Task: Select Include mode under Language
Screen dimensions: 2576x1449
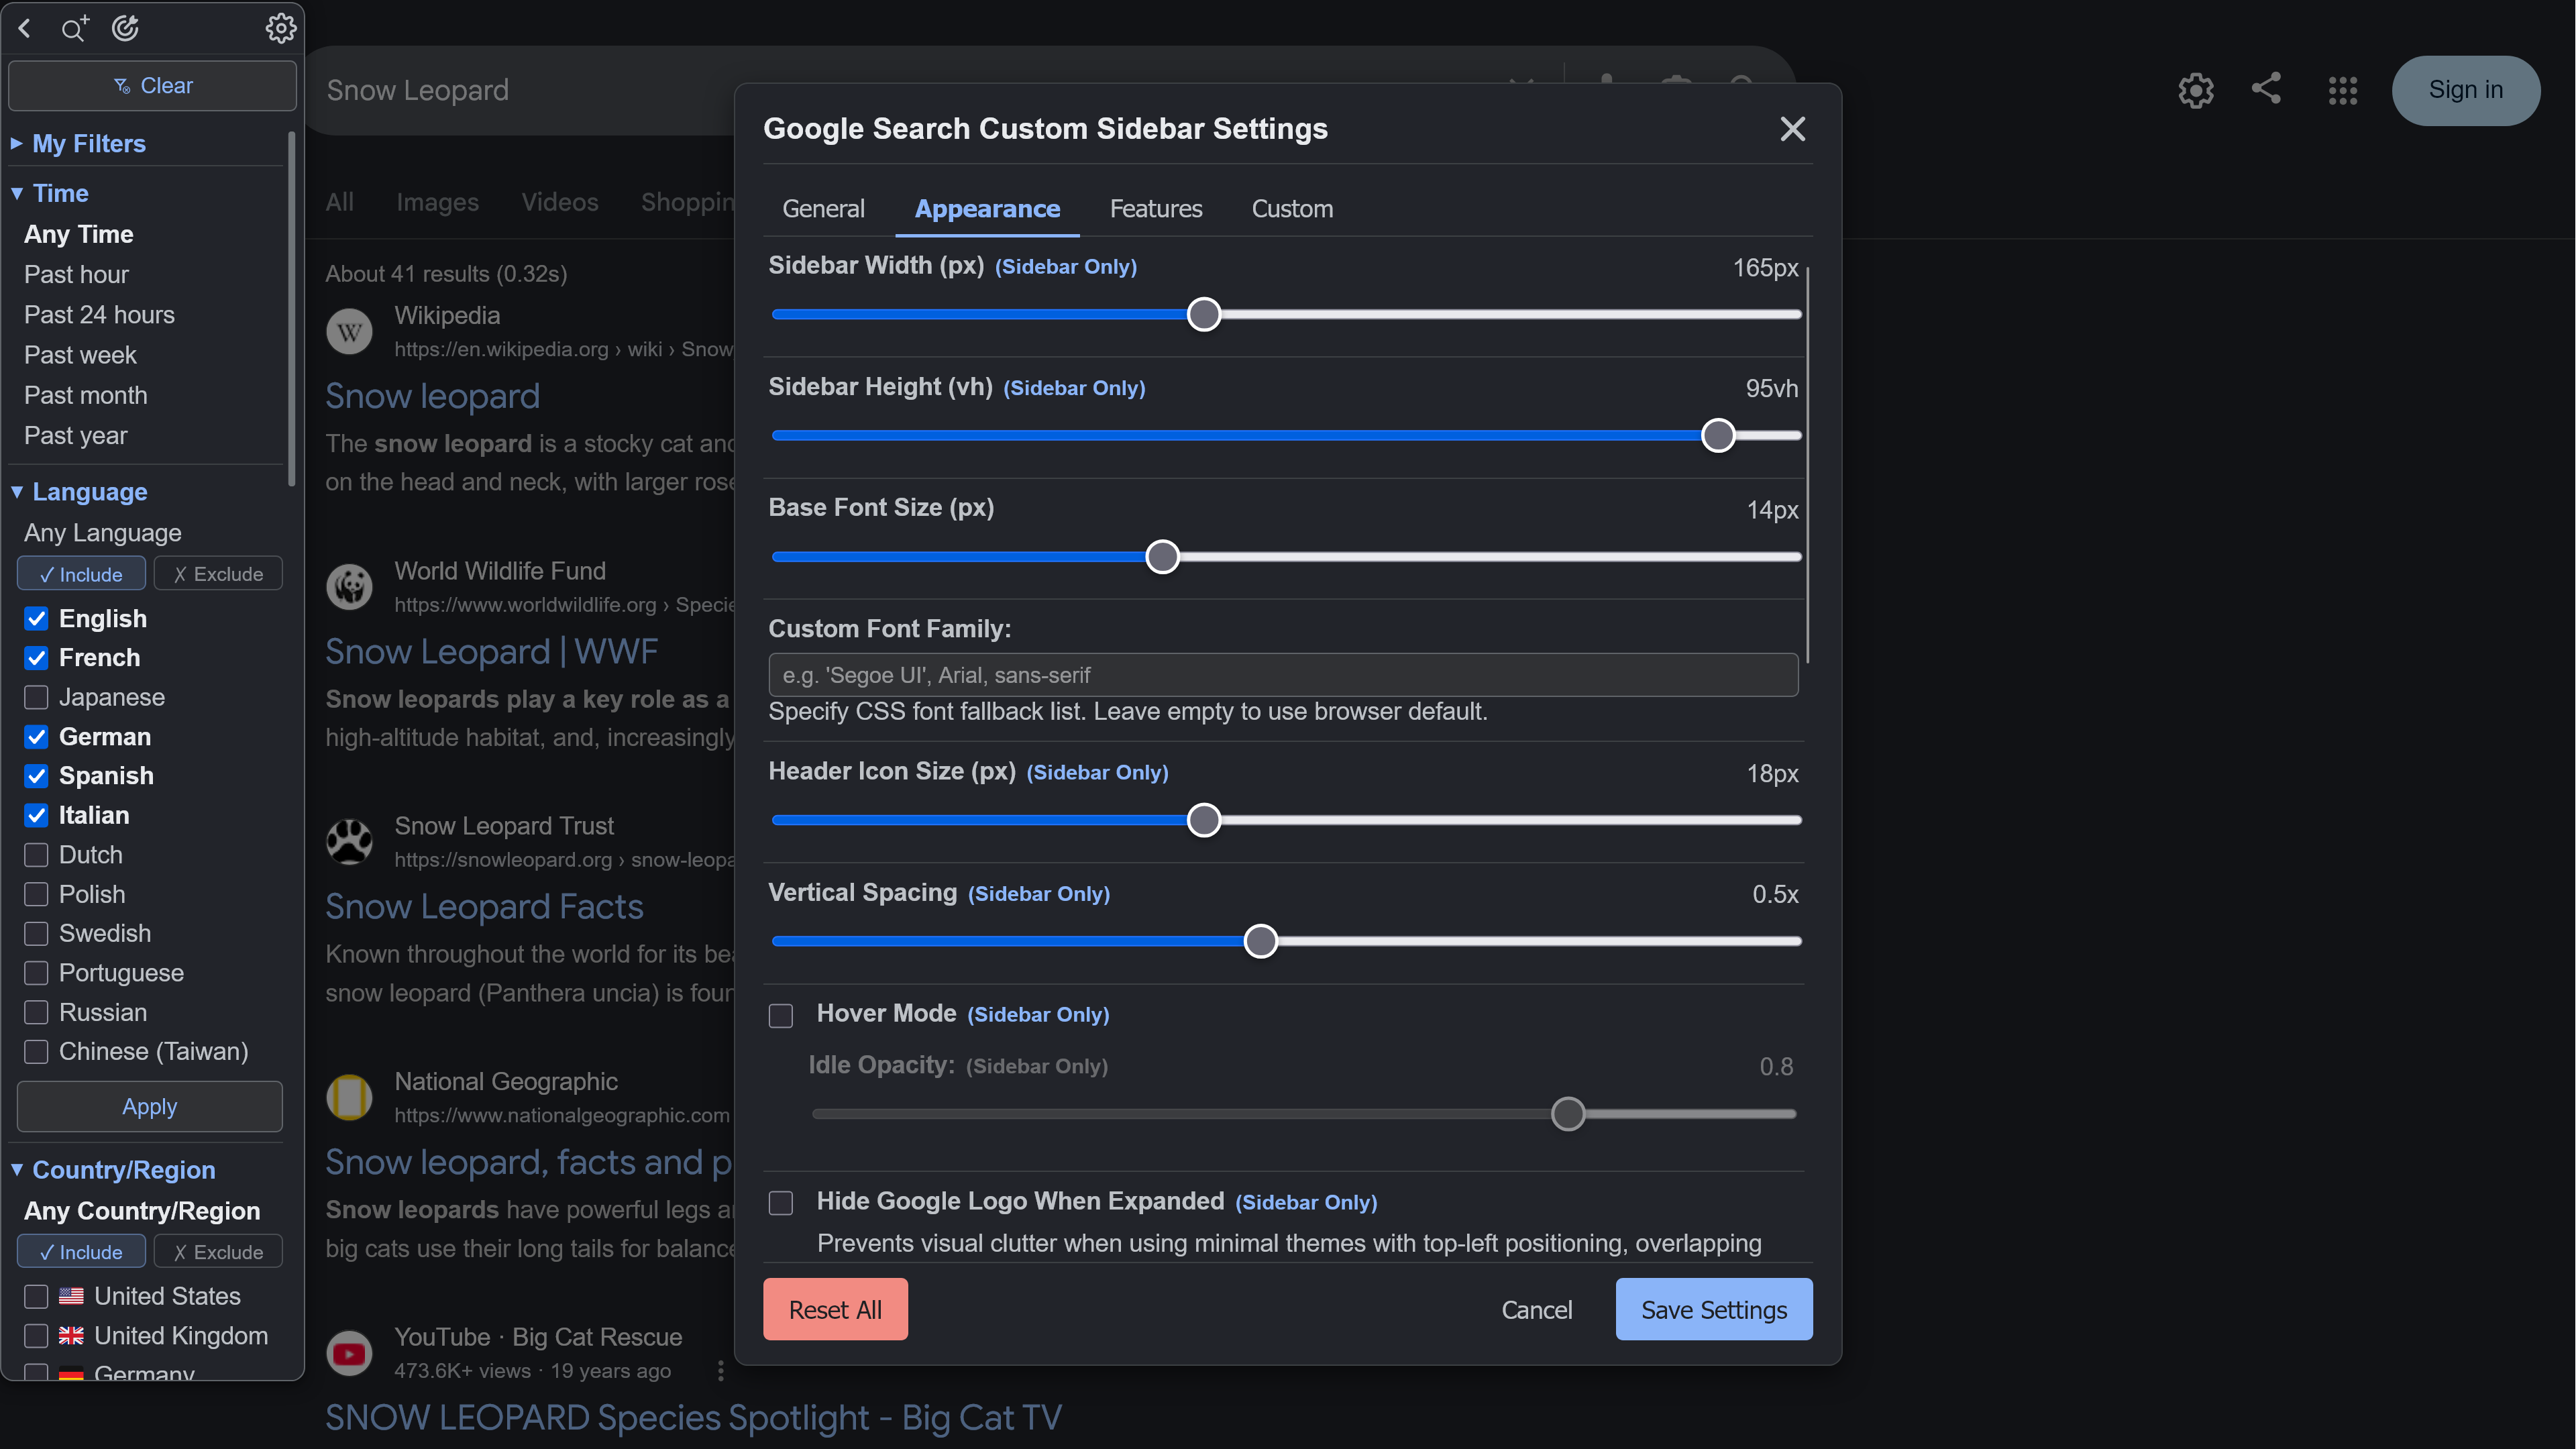Action: tap(81, 574)
